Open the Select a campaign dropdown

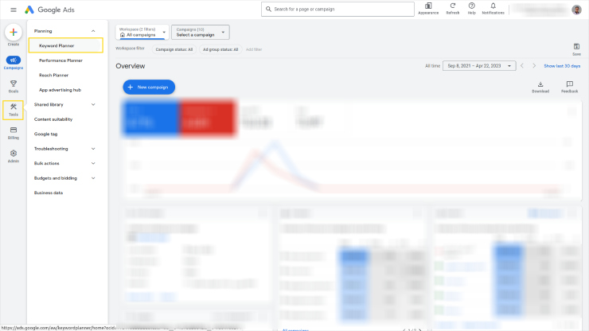pyautogui.click(x=201, y=32)
